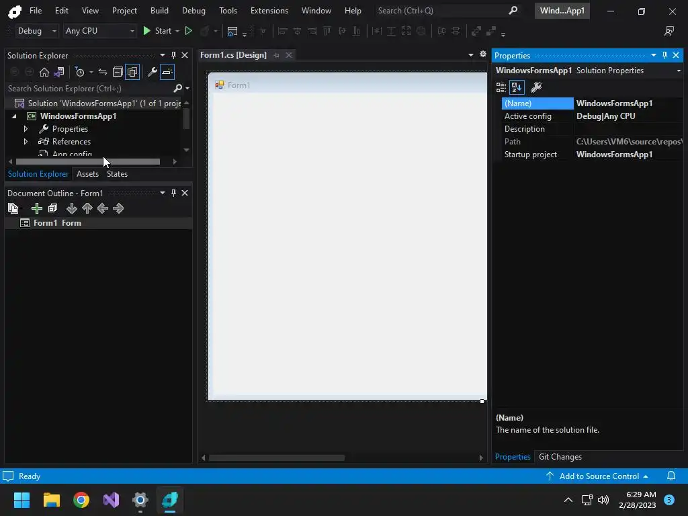Open the notifications bell in status bar
Image resolution: width=688 pixels, height=516 pixels.
671,476
